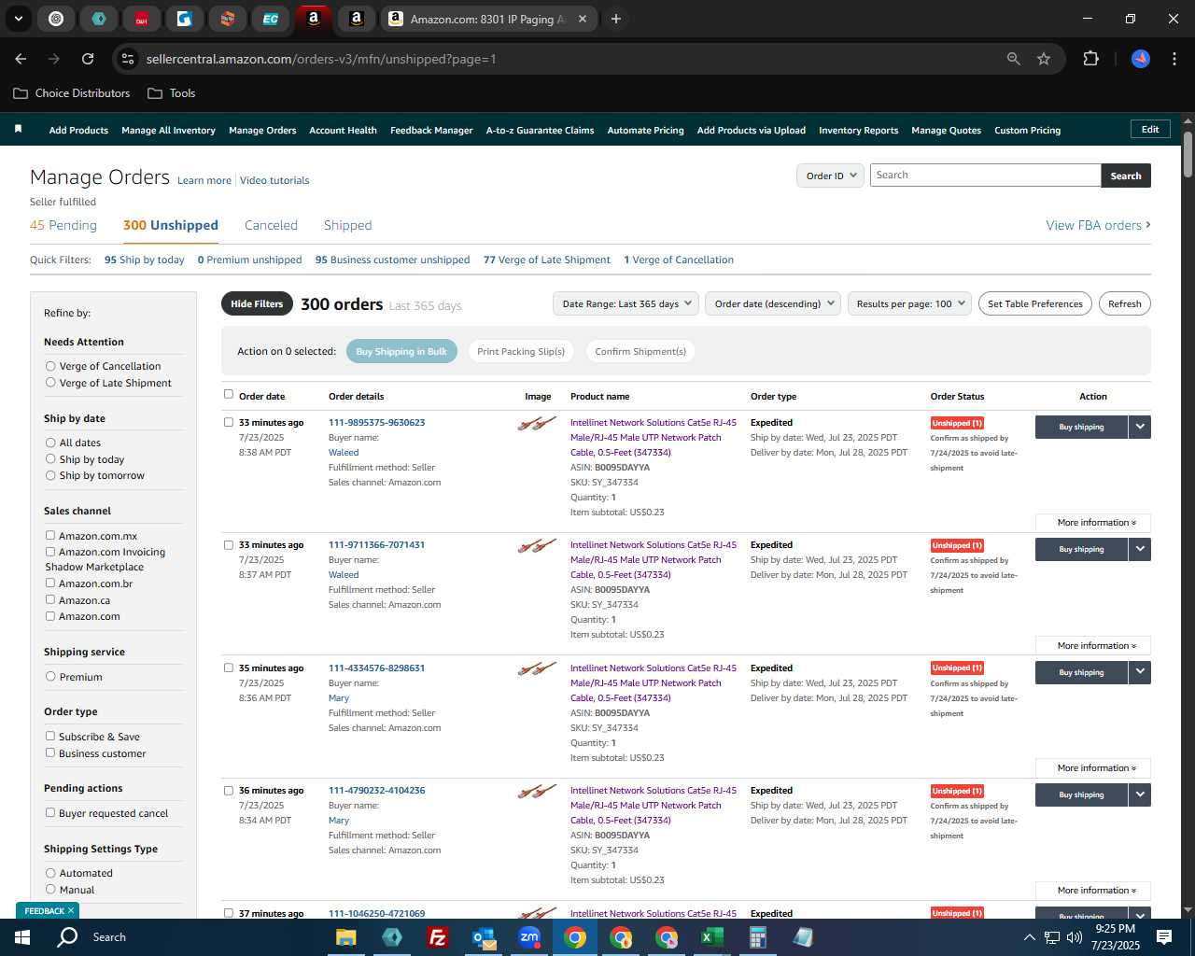Switch to the 45 Pending tab
Viewport: 1195px width, 956px height.
(63, 225)
